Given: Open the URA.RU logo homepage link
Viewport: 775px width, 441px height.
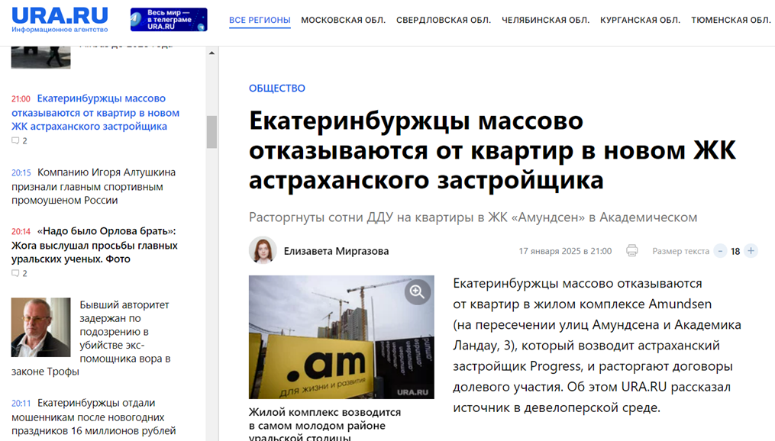Looking at the screenshot, I should coord(60,19).
